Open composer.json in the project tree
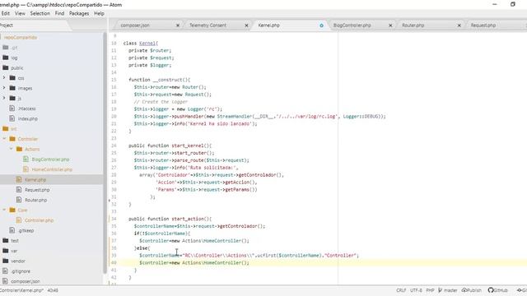 coord(26,281)
